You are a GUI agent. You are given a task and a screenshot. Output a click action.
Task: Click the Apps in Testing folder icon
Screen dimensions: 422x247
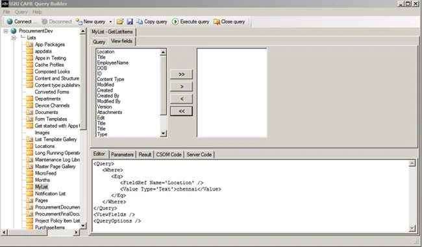coord(30,58)
